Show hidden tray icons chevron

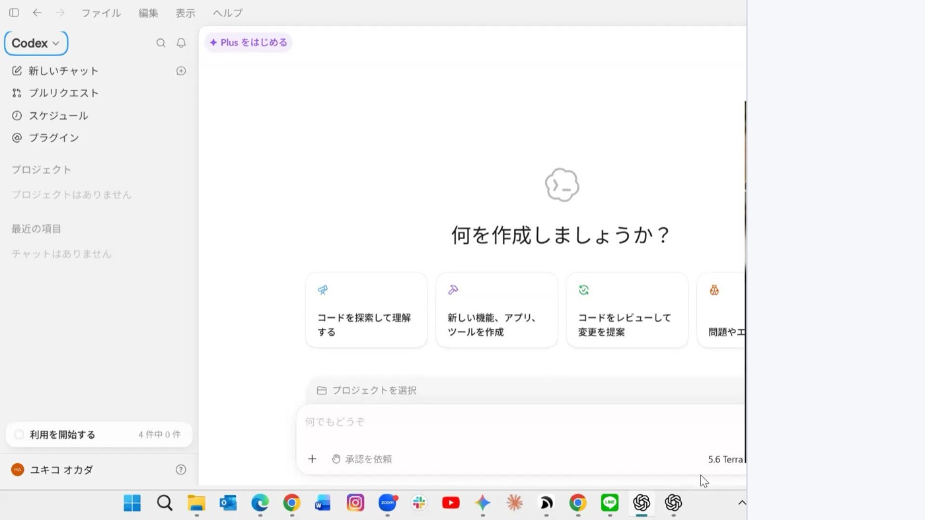point(741,503)
